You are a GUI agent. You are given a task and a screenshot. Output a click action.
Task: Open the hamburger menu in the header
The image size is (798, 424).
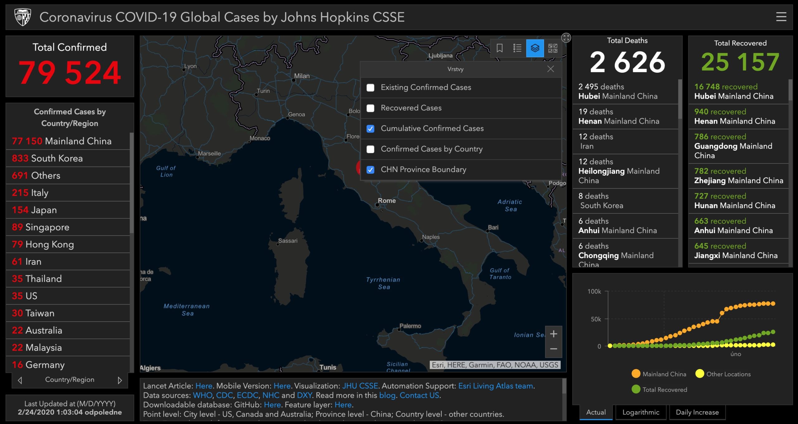point(781,17)
